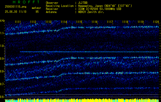Click the 1114 time marker
This screenshot has height=102, width=161.
(x=64, y=22)
